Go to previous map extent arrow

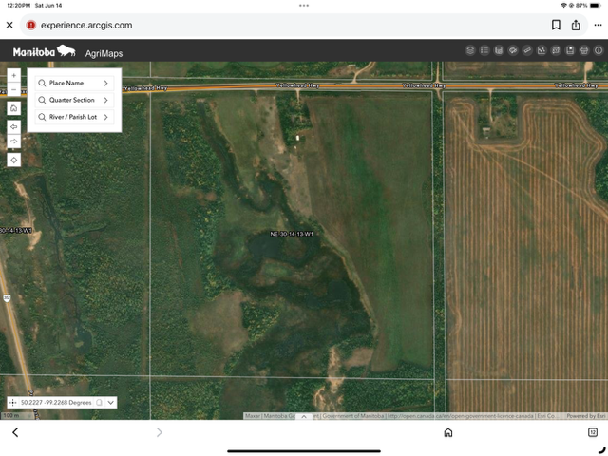(x=13, y=125)
